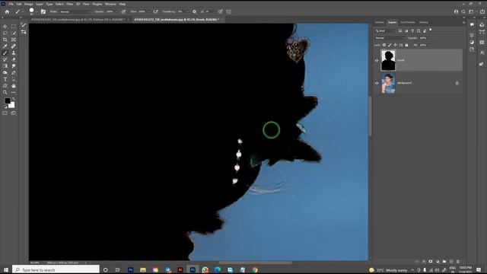This screenshot has width=487, height=274.
Task: Toggle lock image pixels brush icon
Action: pos(390,45)
